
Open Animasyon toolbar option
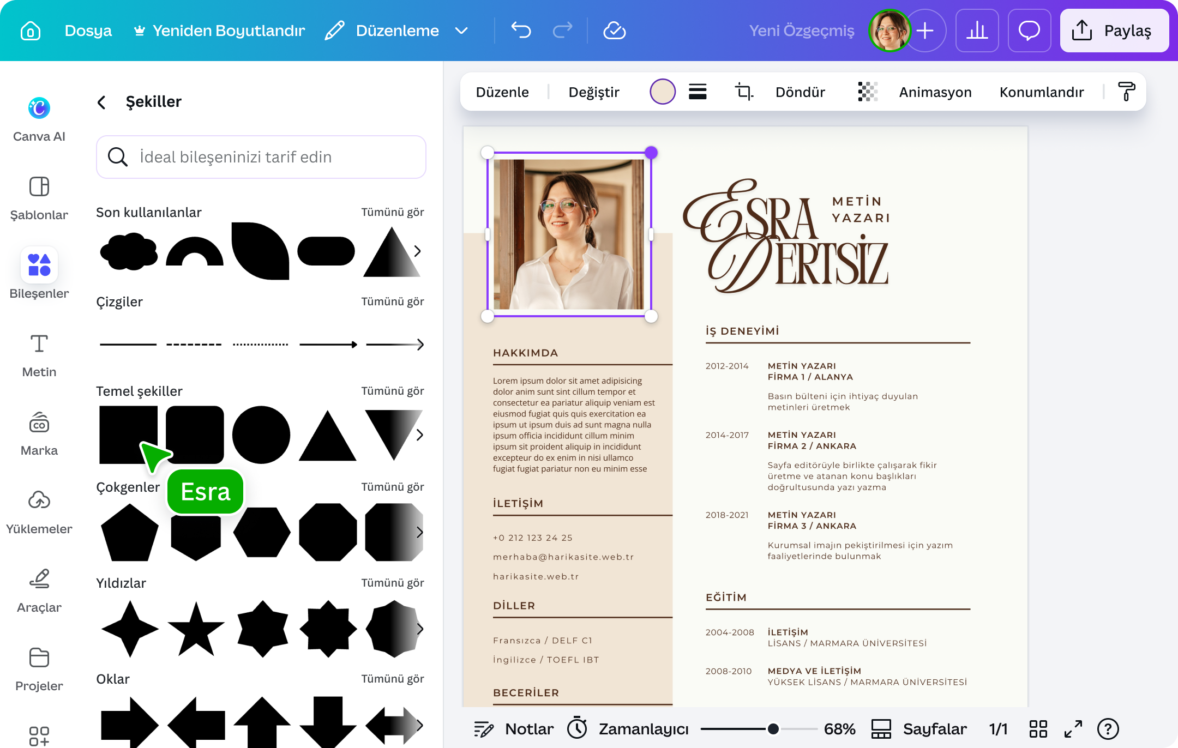(x=935, y=92)
